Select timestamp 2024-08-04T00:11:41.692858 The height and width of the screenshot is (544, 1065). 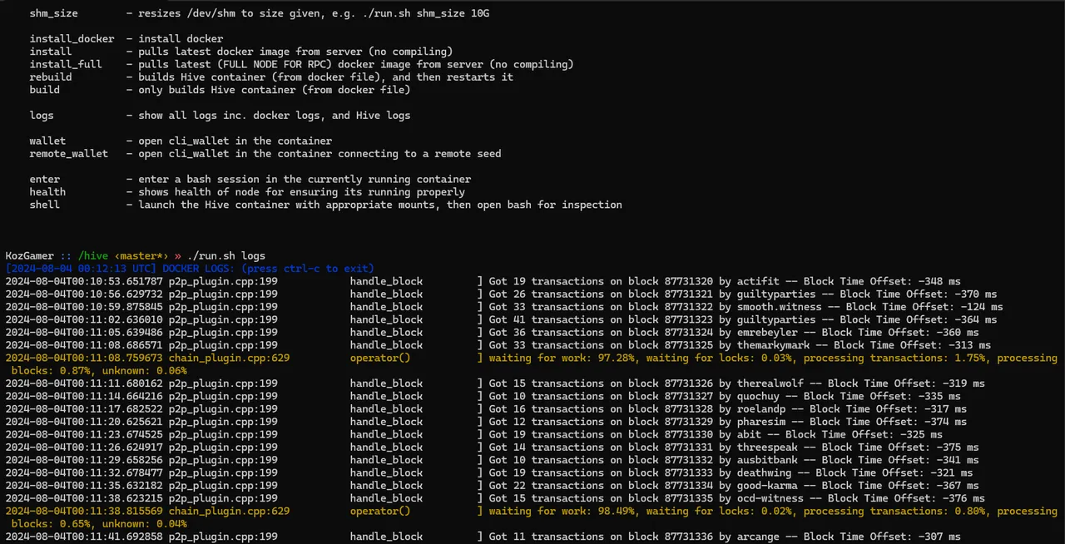(x=84, y=537)
